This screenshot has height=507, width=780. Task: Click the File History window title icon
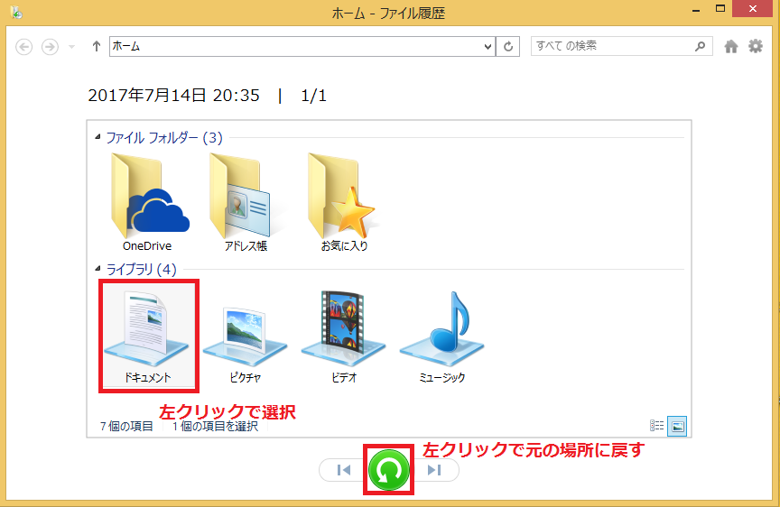16,12
